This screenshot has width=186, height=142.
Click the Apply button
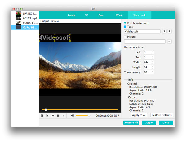coord(149,123)
